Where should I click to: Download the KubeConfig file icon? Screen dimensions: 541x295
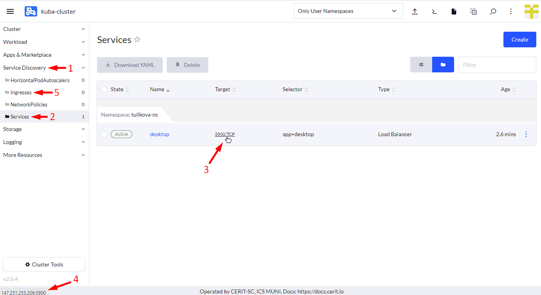[x=454, y=11]
